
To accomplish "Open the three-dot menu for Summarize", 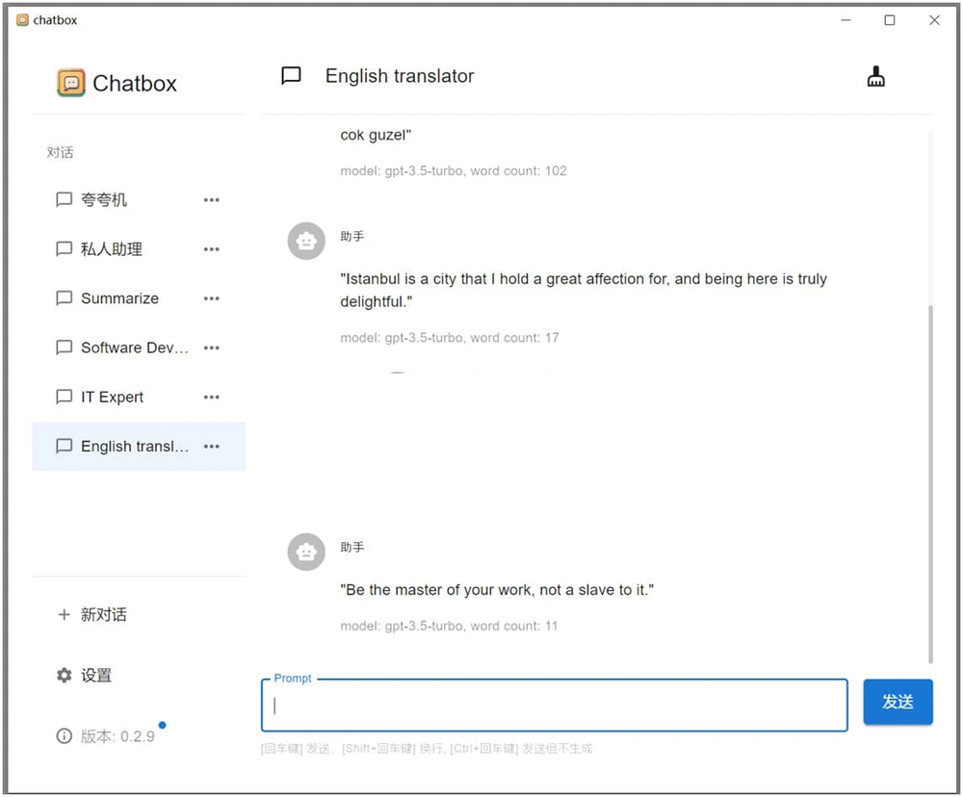I will (212, 298).
